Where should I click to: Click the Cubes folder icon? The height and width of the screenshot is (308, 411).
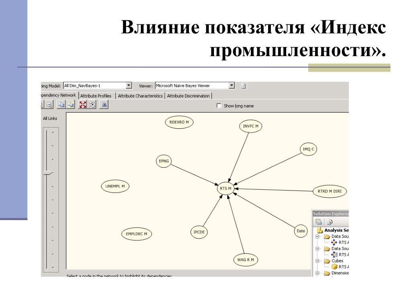pos(327,261)
